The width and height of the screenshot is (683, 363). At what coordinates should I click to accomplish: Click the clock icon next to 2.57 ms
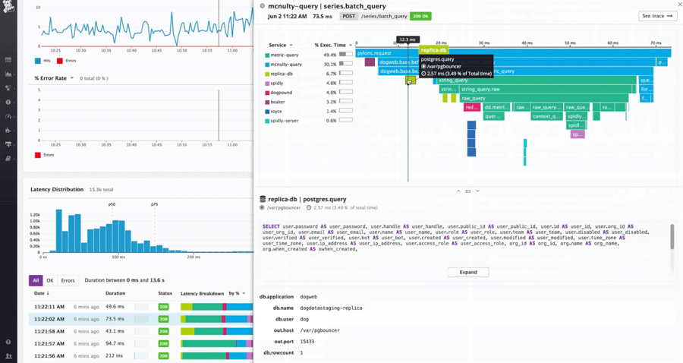point(308,208)
